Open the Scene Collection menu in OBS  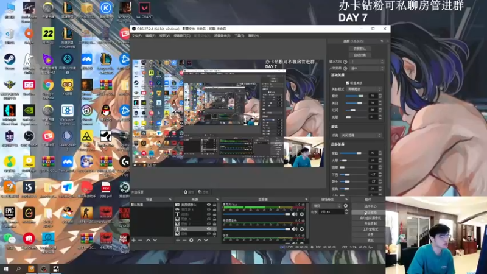click(x=222, y=36)
